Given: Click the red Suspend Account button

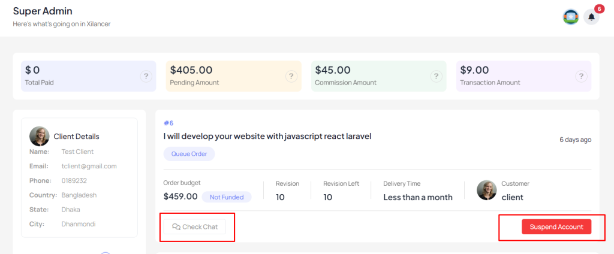Looking at the screenshot, I should click(556, 226).
